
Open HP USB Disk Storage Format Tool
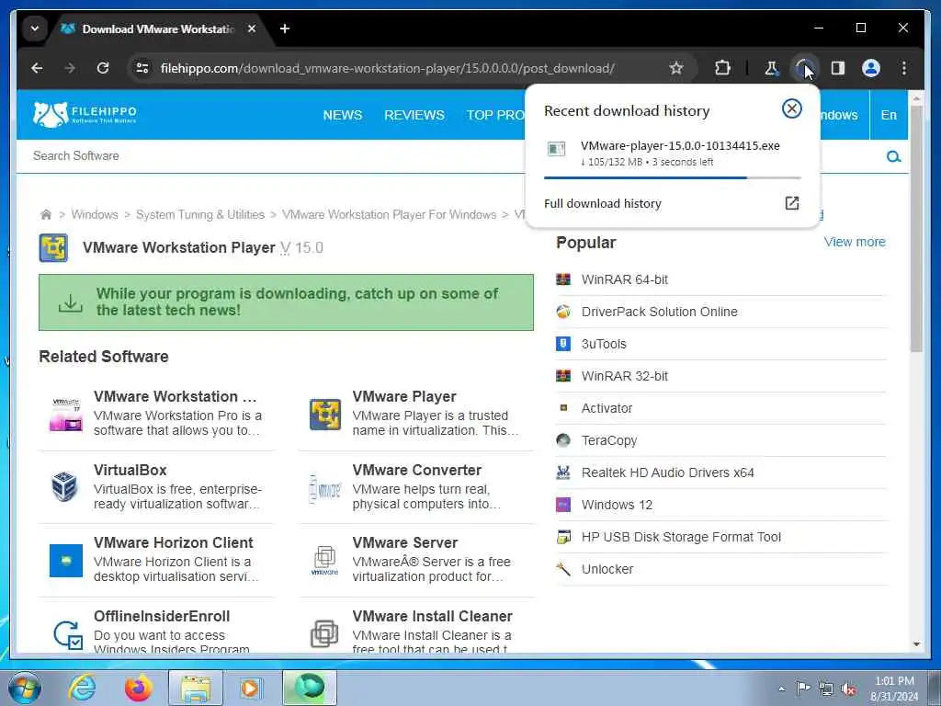[681, 537]
